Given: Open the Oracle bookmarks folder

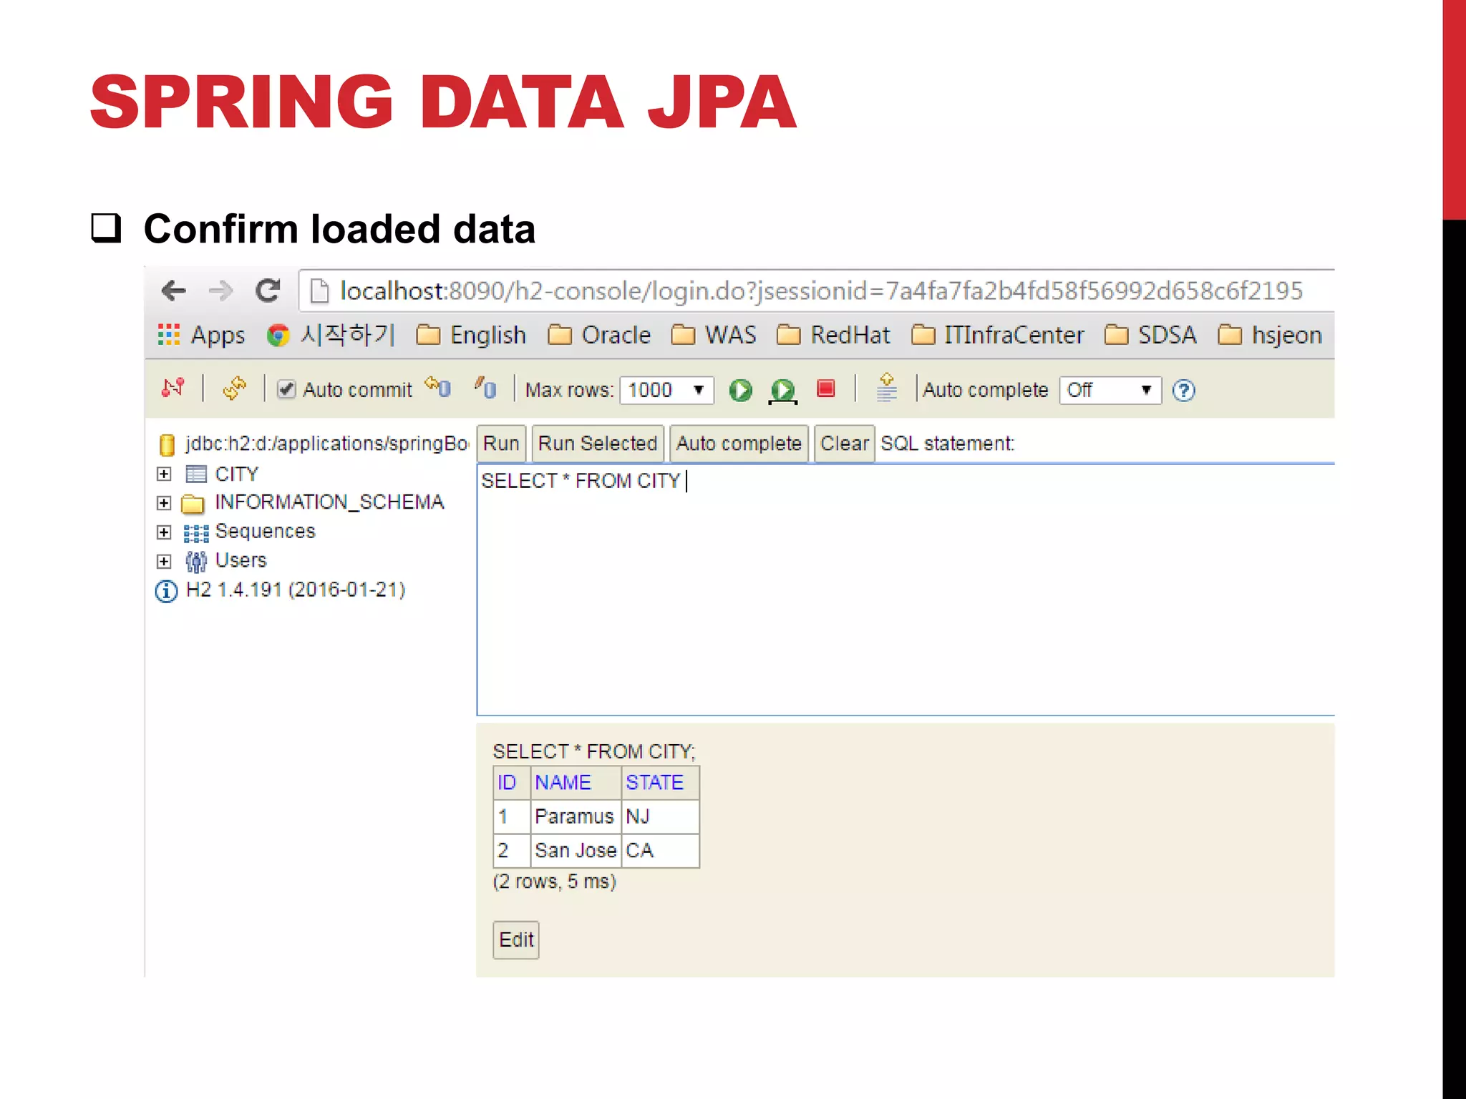Looking at the screenshot, I should pyautogui.click(x=600, y=335).
